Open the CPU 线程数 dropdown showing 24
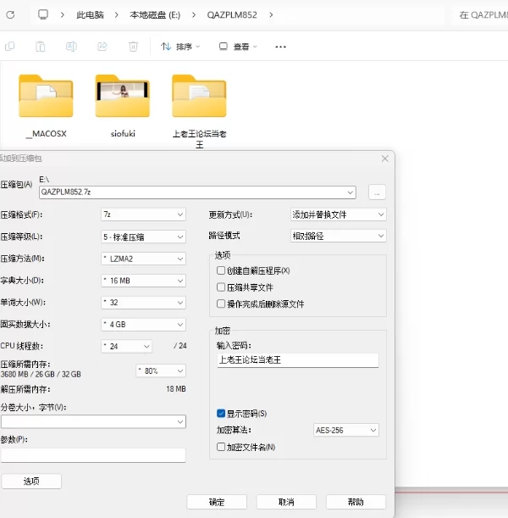Viewport: 508px width, 518px height. (126, 346)
